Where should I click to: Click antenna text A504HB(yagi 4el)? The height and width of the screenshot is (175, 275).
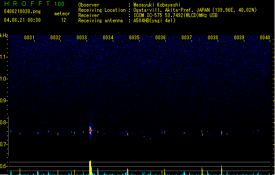point(154,21)
